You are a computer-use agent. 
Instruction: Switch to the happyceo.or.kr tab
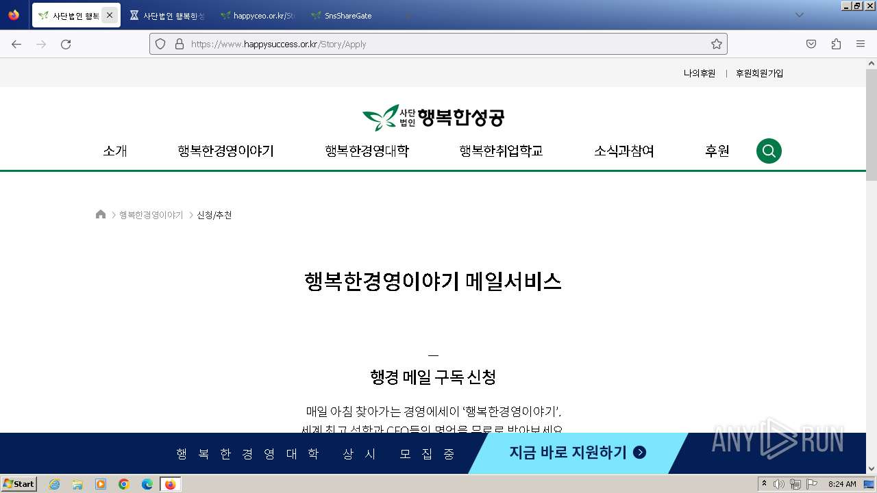point(258,15)
